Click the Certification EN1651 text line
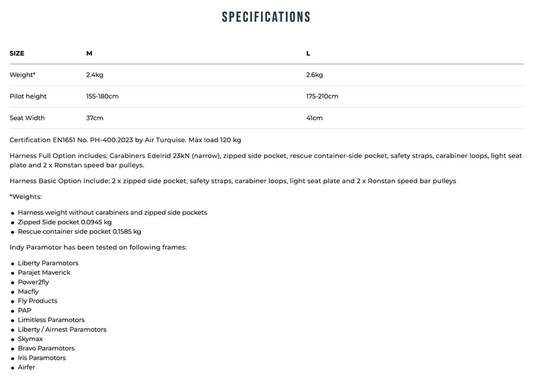Viewport: 534px width, 383px height. tap(125, 140)
